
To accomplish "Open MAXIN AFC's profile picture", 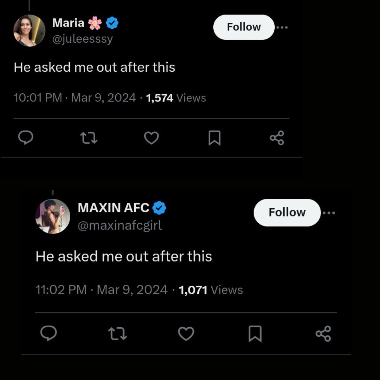I will pyautogui.click(x=53, y=216).
